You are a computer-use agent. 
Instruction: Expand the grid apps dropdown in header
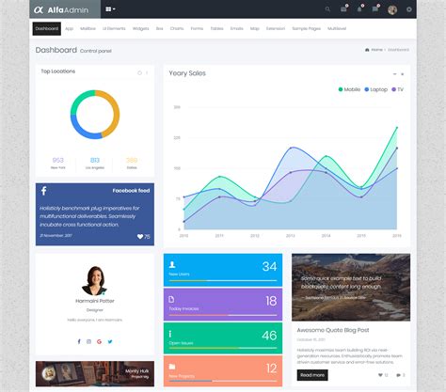point(110,9)
